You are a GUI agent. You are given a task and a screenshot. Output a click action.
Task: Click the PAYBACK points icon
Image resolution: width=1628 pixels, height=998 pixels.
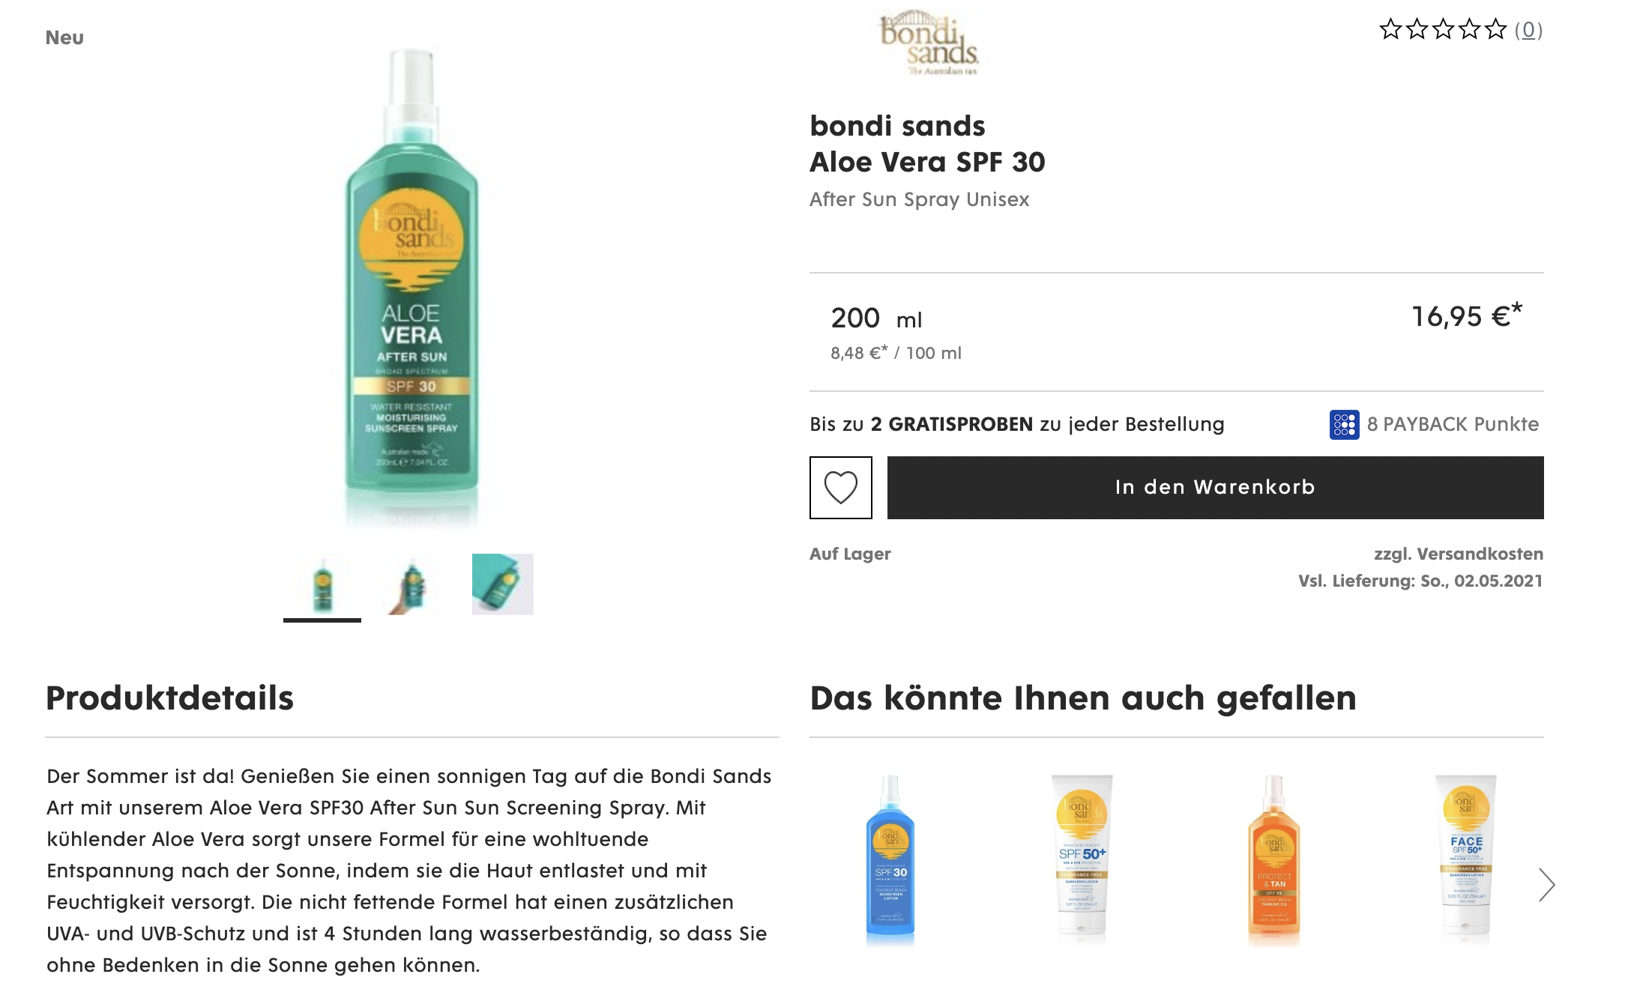click(x=1344, y=425)
